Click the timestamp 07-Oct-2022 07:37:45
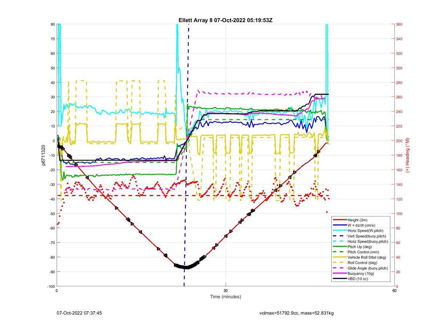Viewport: 436px width, 322px height. (x=79, y=313)
